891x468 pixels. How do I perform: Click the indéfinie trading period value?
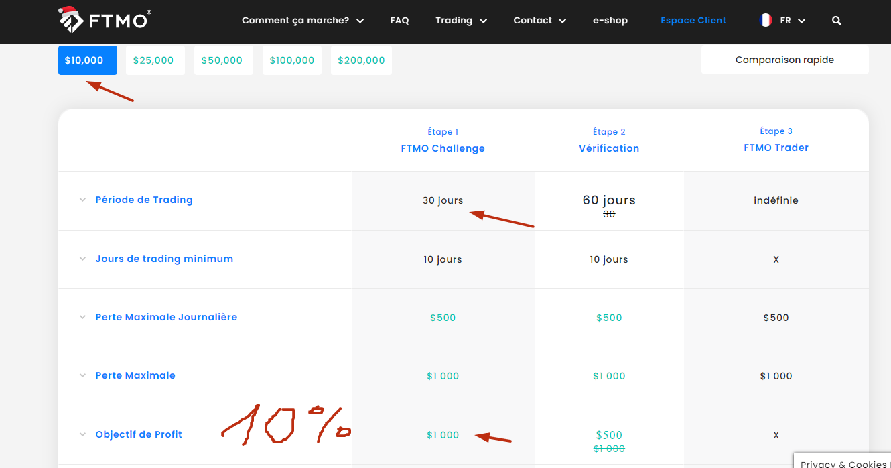tap(776, 200)
